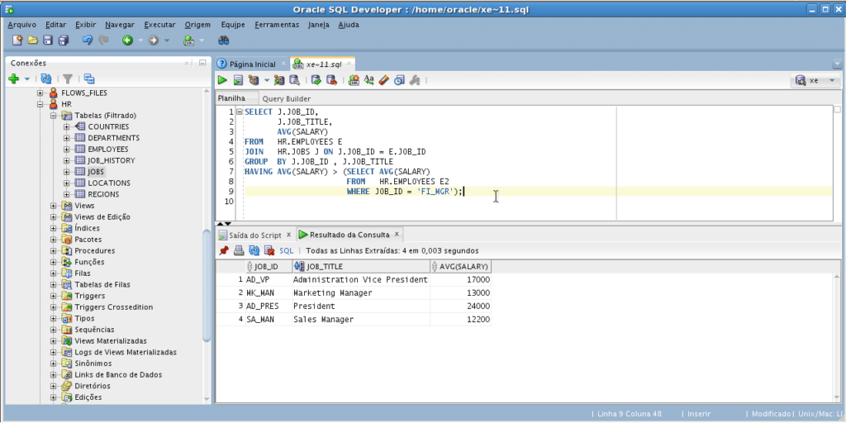
Task: Toggle the connections filter funnel icon
Action: [x=69, y=78]
